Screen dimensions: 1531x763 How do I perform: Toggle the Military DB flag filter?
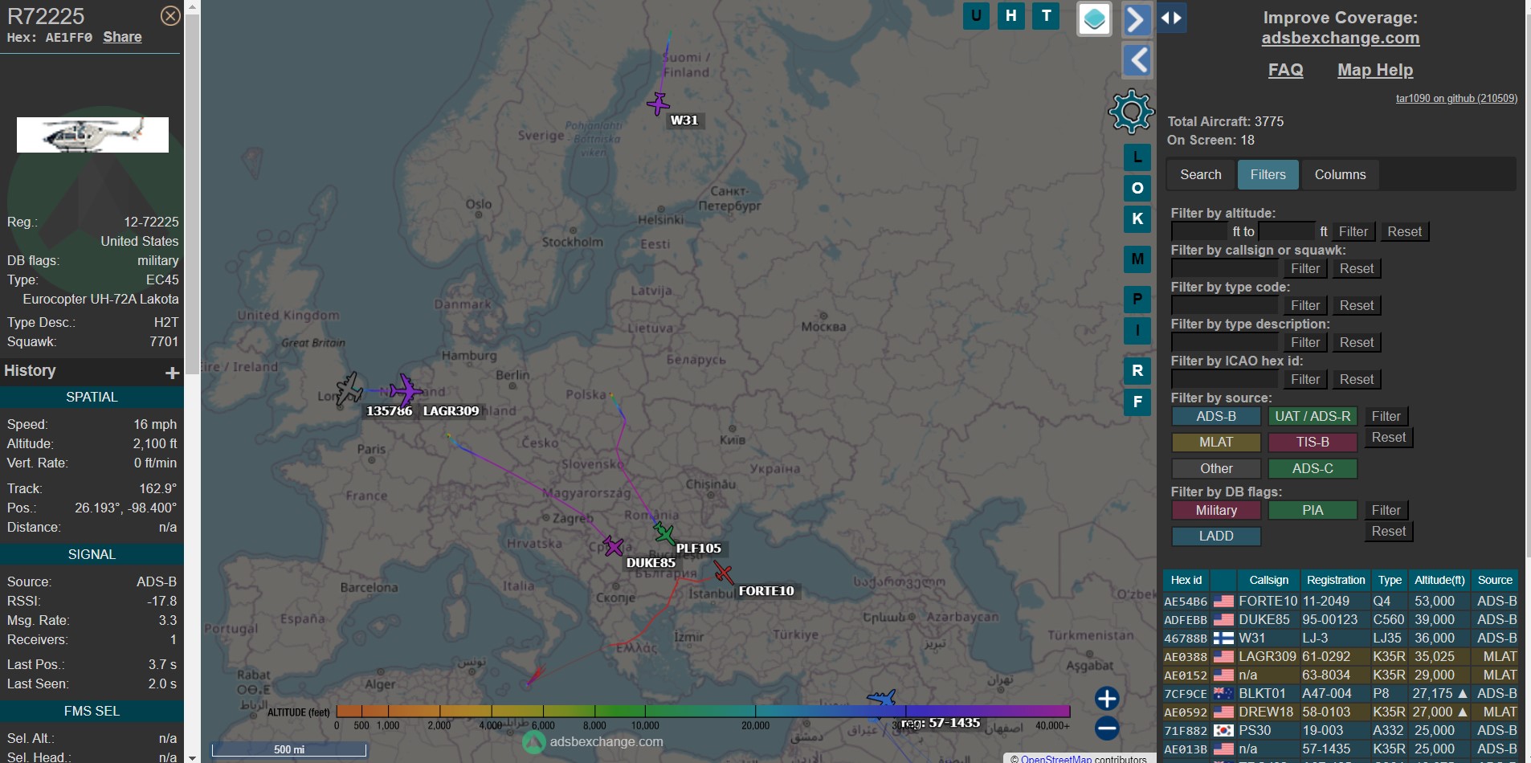1216,510
